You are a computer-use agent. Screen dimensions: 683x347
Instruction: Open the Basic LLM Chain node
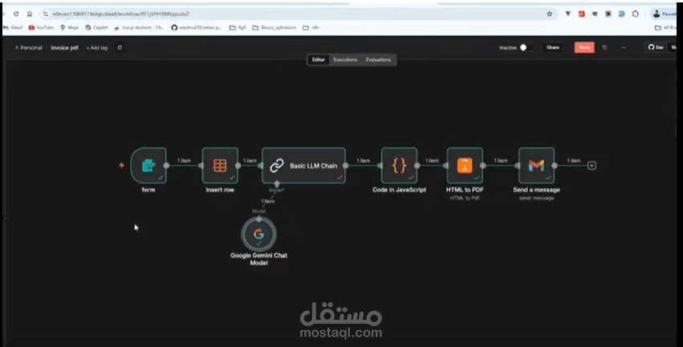(x=303, y=165)
